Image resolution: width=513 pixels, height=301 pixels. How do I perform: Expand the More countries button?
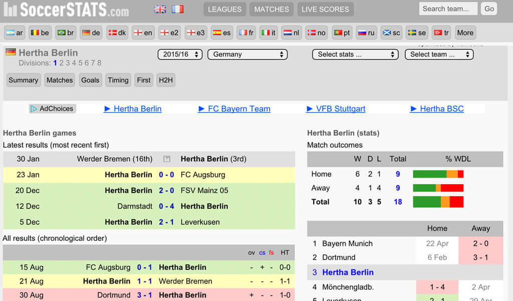point(465,33)
